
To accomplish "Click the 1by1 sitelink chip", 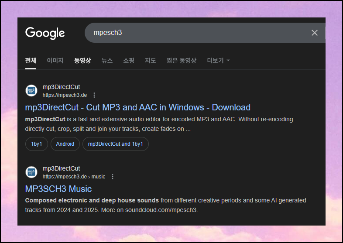I will (x=37, y=144).
